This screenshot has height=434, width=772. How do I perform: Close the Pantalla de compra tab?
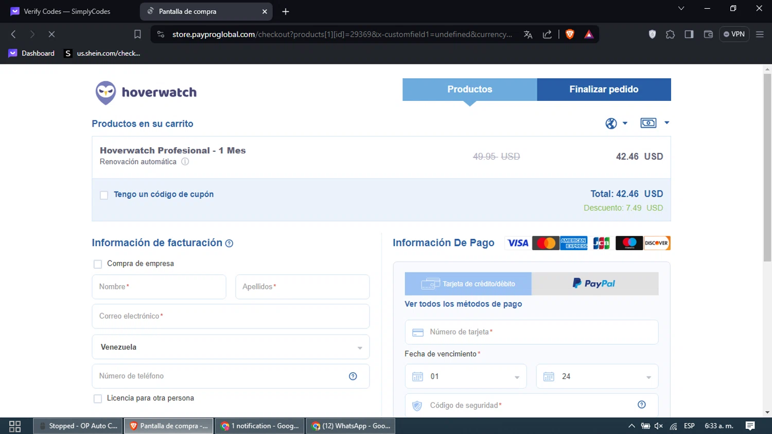point(265,11)
